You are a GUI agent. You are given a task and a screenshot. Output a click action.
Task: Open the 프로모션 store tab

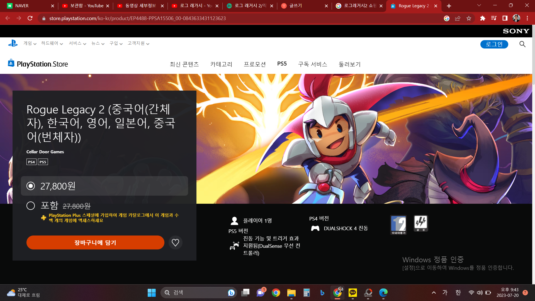(x=255, y=64)
